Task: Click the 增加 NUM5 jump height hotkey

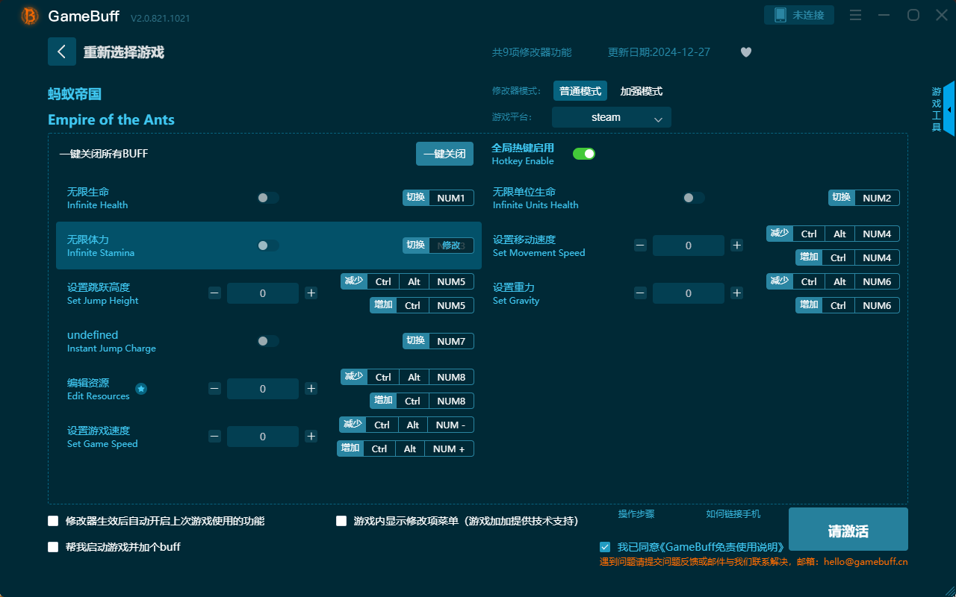Action: (422, 305)
